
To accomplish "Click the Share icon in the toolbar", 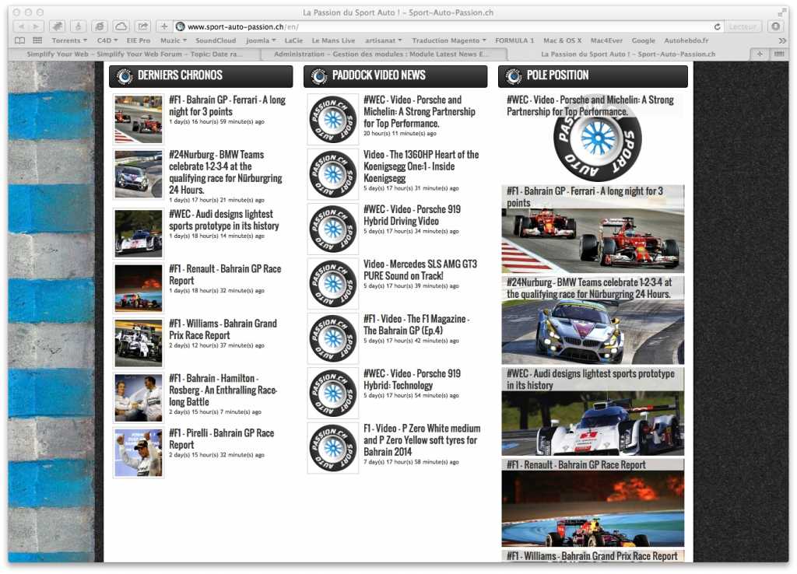I will 142,26.
